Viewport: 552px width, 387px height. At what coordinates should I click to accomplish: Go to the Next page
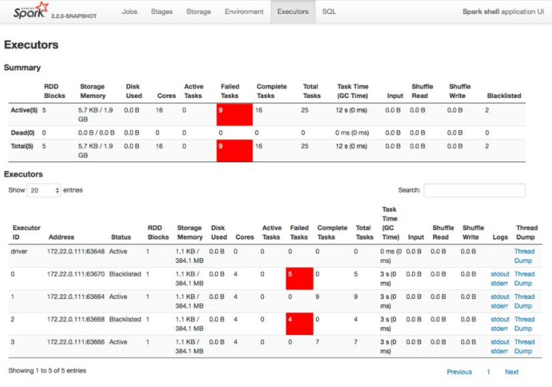511,372
